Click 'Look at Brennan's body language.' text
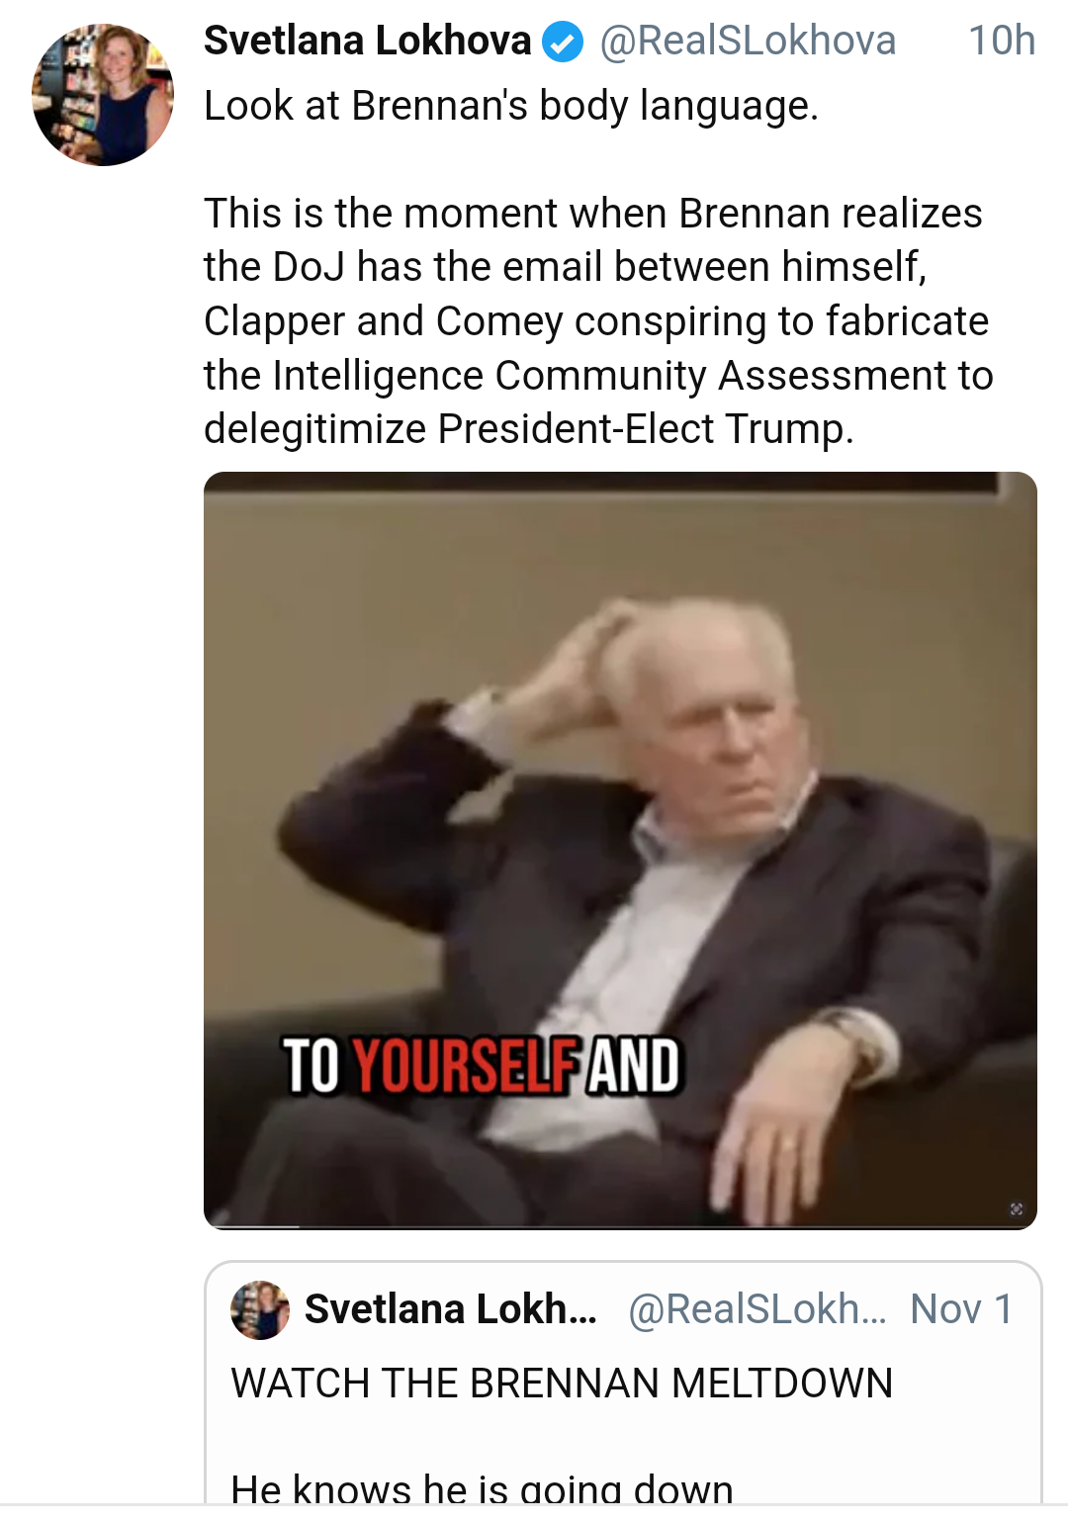 511,106
